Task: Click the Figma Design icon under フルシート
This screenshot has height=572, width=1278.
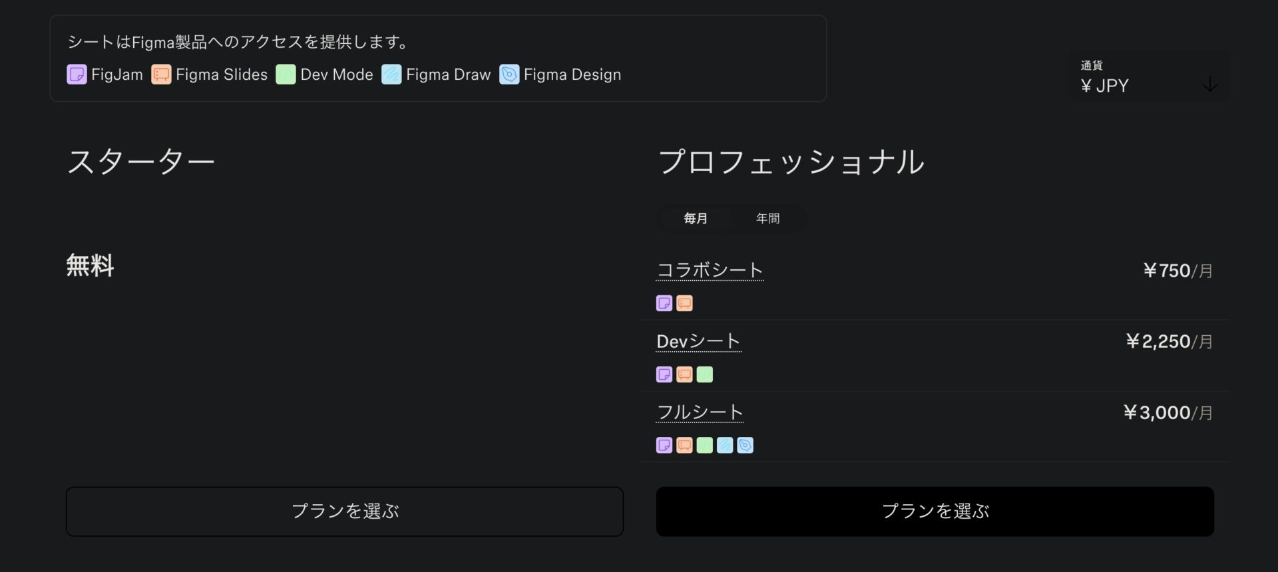Action: [x=745, y=445]
